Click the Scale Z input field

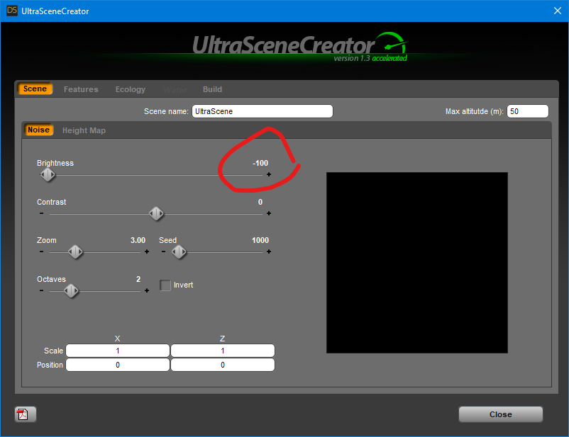pos(223,351)
